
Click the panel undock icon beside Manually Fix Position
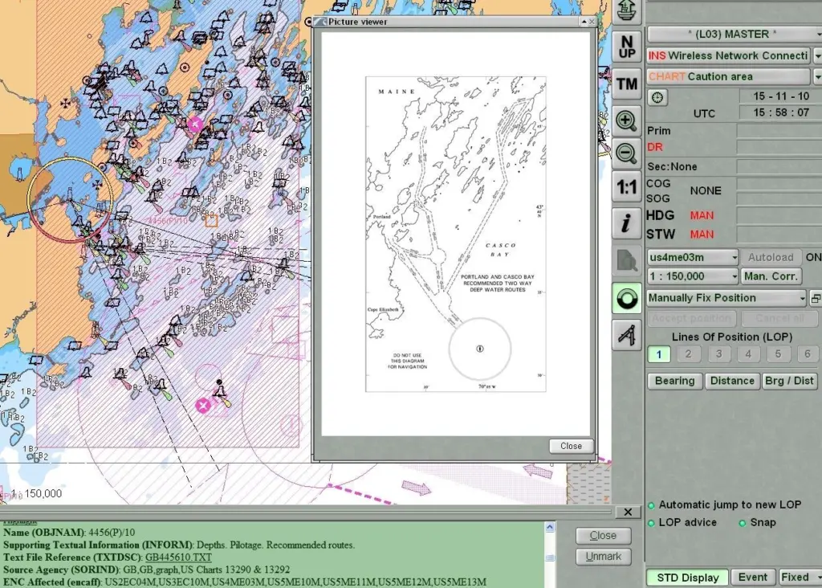click(816, 299)
